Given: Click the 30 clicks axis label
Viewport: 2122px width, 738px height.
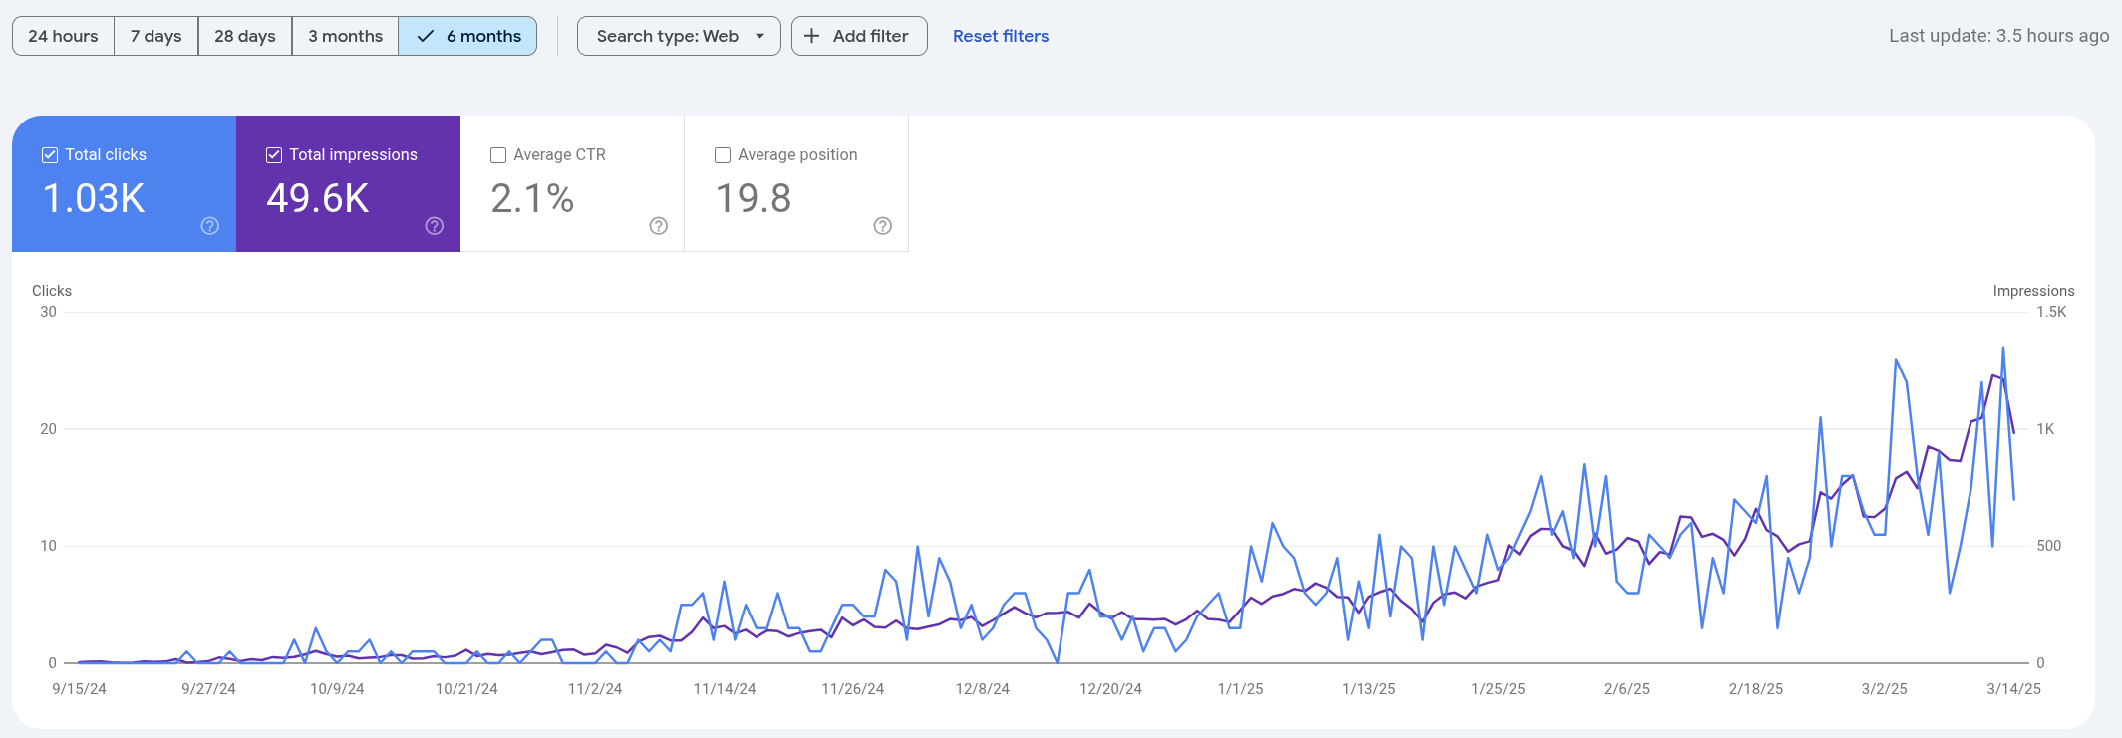Looking at the screenshot, I should click(x=48, y=312).
